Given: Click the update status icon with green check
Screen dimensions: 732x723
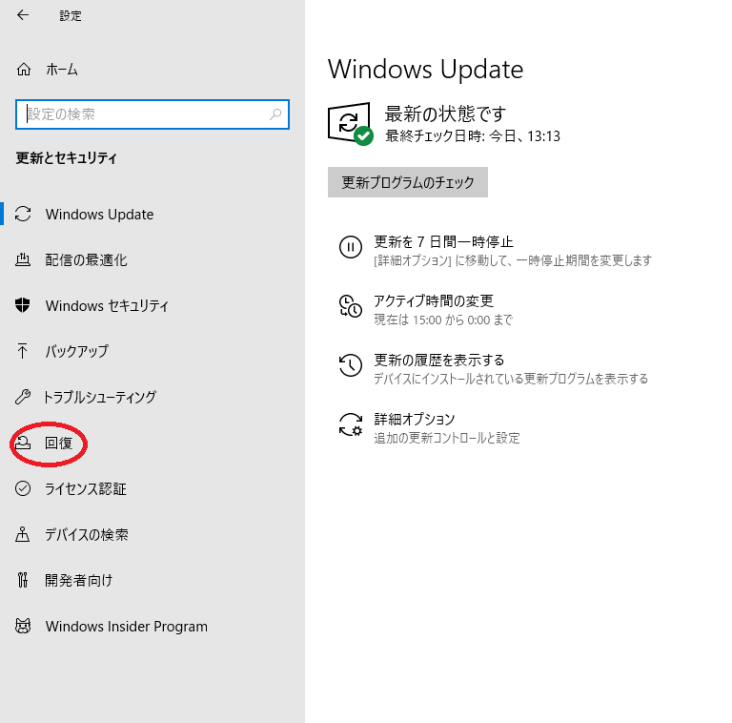Looking at the screenshot, I should [350, 124].
